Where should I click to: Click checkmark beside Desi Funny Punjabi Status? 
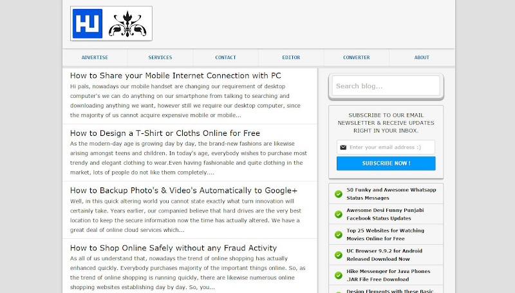339,214
